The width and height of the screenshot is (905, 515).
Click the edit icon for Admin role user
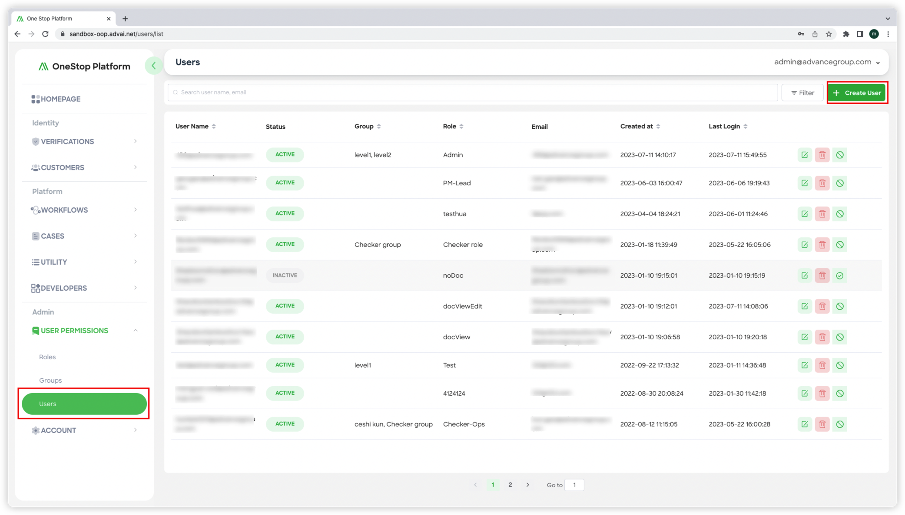click(x=804, y=155)
